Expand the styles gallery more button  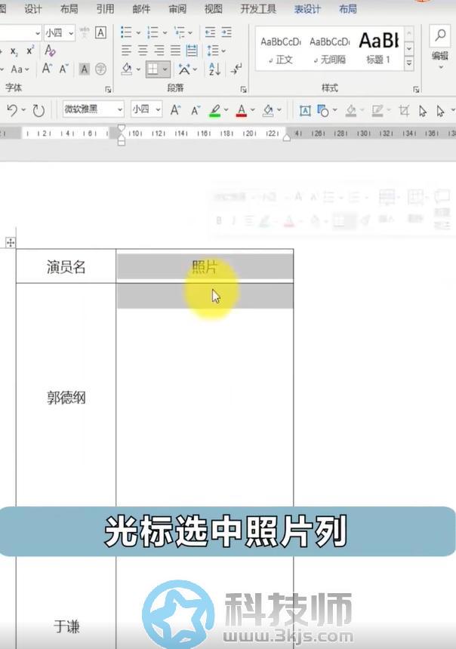click(x=408, y=63)
